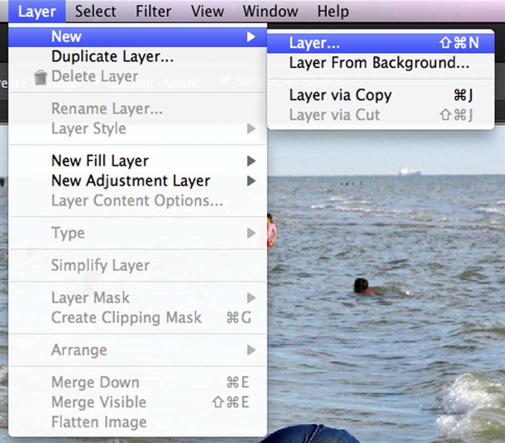
Task: Open the View menu
Action: pos(207,11)
